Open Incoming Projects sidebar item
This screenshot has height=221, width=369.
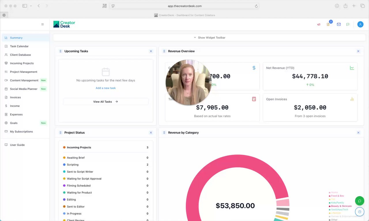[25, 63]
